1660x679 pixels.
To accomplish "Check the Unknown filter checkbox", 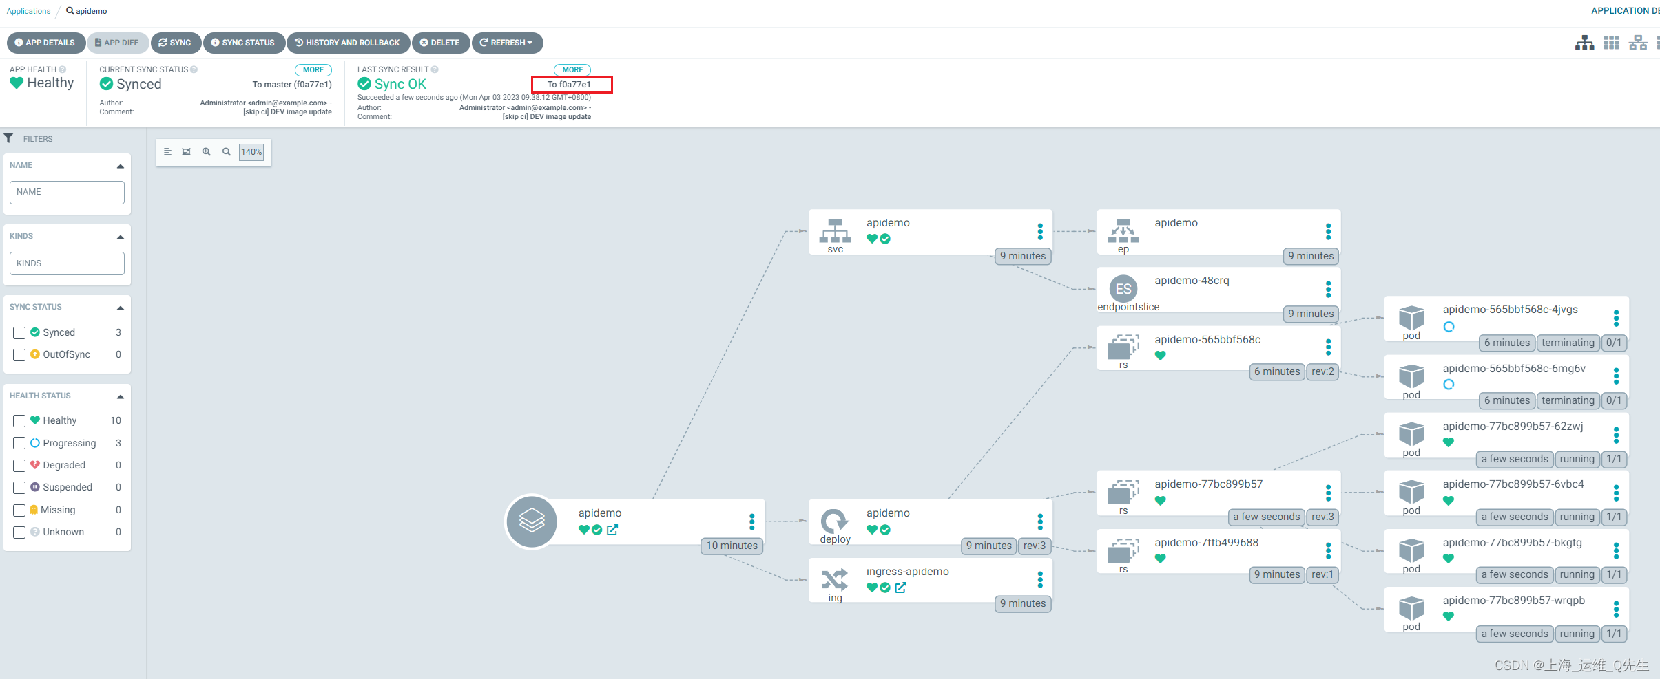I will click(x=19, y=532).
